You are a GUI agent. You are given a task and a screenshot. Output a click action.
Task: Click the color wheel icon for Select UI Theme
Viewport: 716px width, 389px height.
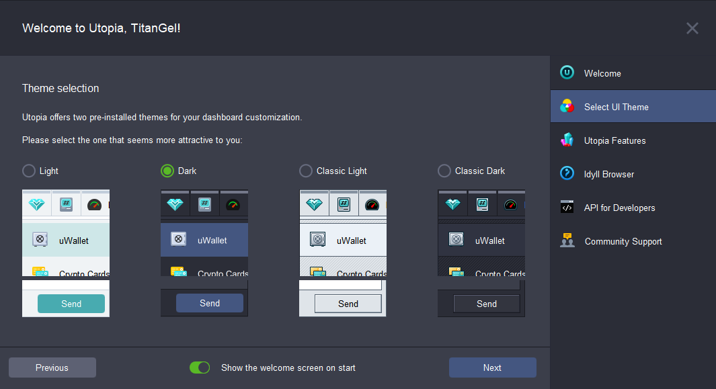tap(567, 106)
